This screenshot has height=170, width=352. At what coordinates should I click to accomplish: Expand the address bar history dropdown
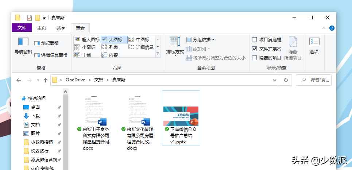click(x=275, y=80)
